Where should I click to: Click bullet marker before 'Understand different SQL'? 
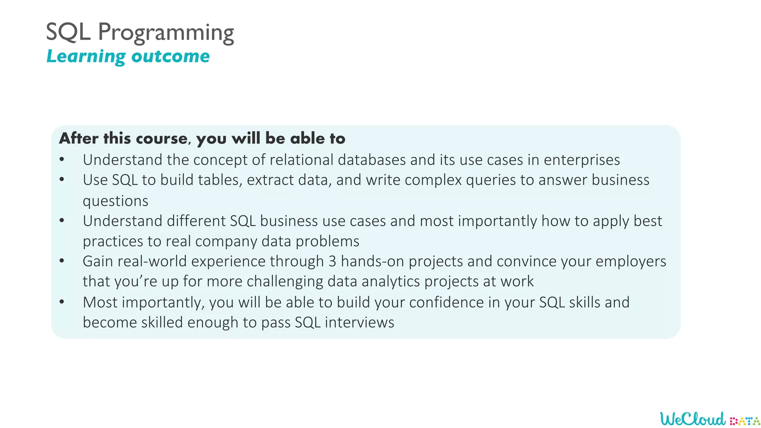62,221
